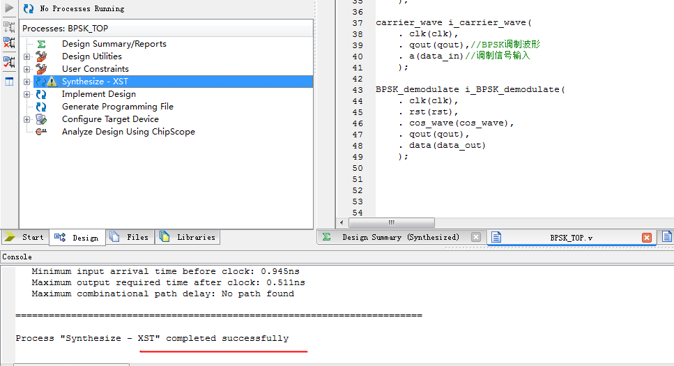Click the Generate Programming File process icon

[41, 107]
